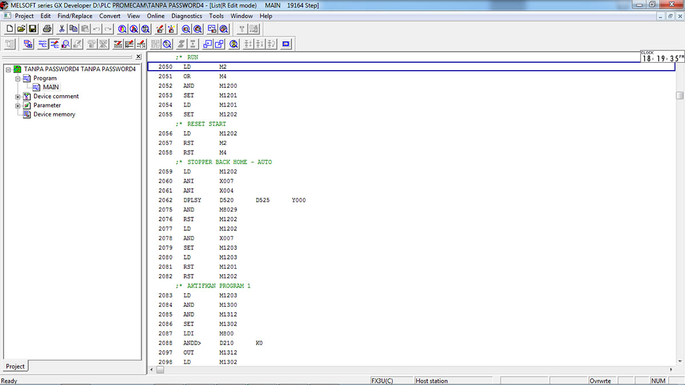Click the Monitor mode magnifier icon
This screenshot has height=385, width=685.
(x=66, y=44)
